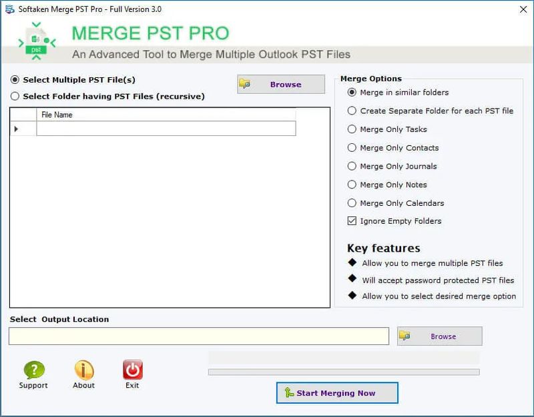Click the File Name column header

coord(166,115)
